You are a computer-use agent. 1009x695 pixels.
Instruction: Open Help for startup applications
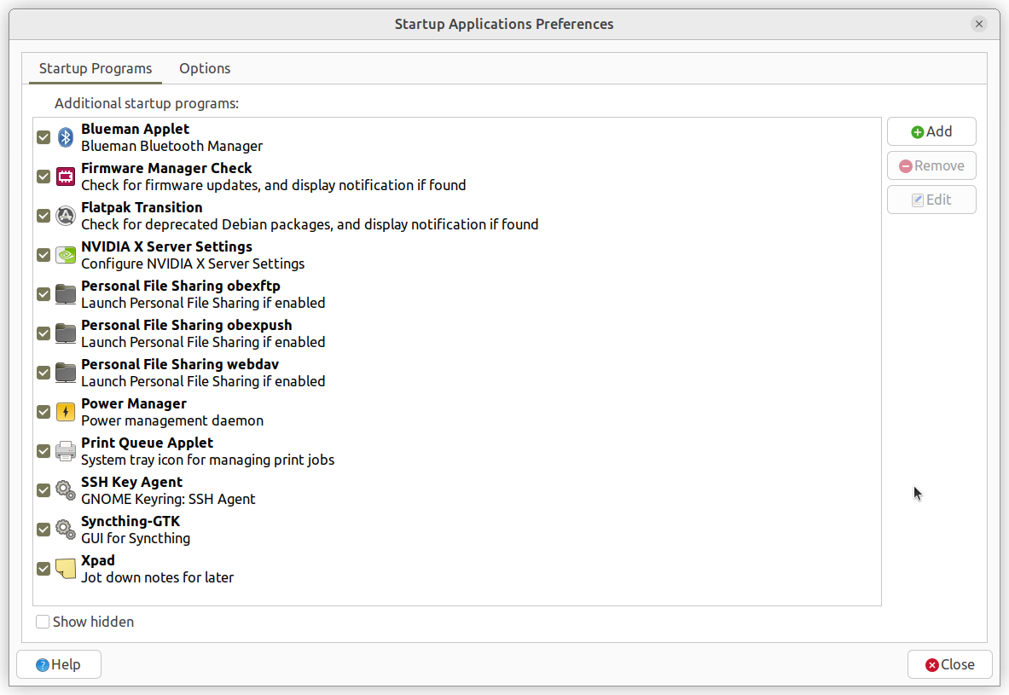(x=59, y=664)
